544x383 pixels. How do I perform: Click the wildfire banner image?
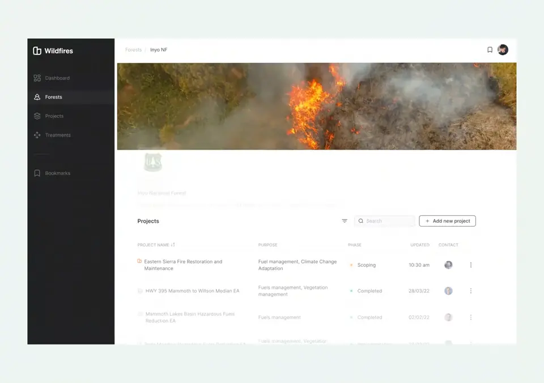pos(317,106)
